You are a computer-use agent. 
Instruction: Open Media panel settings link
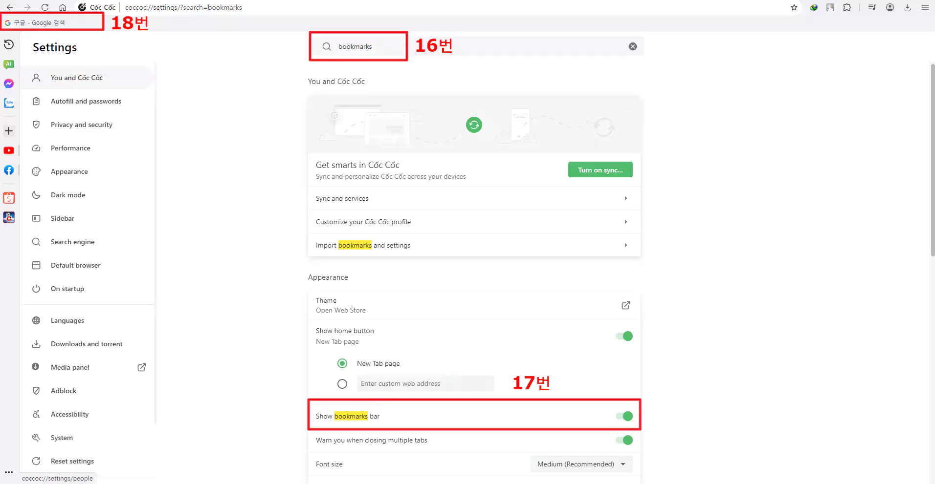pos(88,367)
